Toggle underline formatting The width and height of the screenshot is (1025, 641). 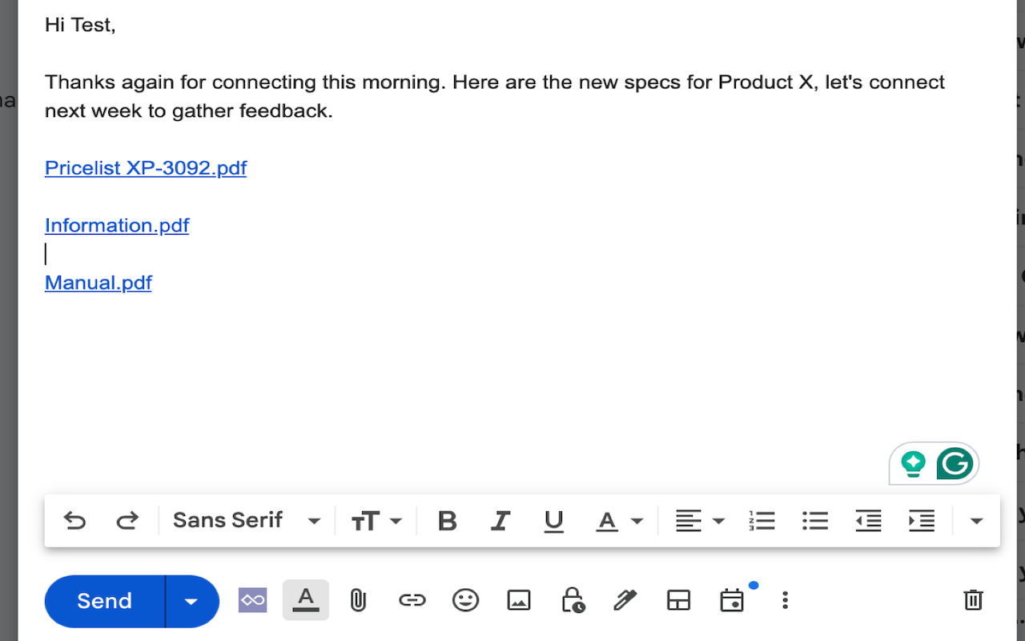(553, 521)
